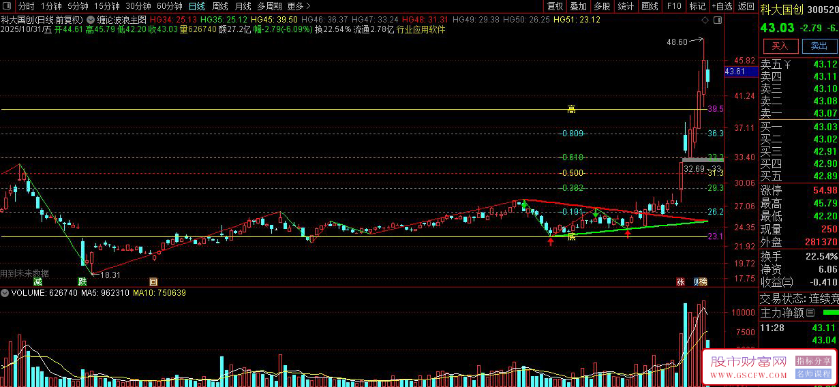The height and width of the screenshot is (387, 839).
Task: Click the blue 卖出 sell button
Action: click(x=819, y=46)
